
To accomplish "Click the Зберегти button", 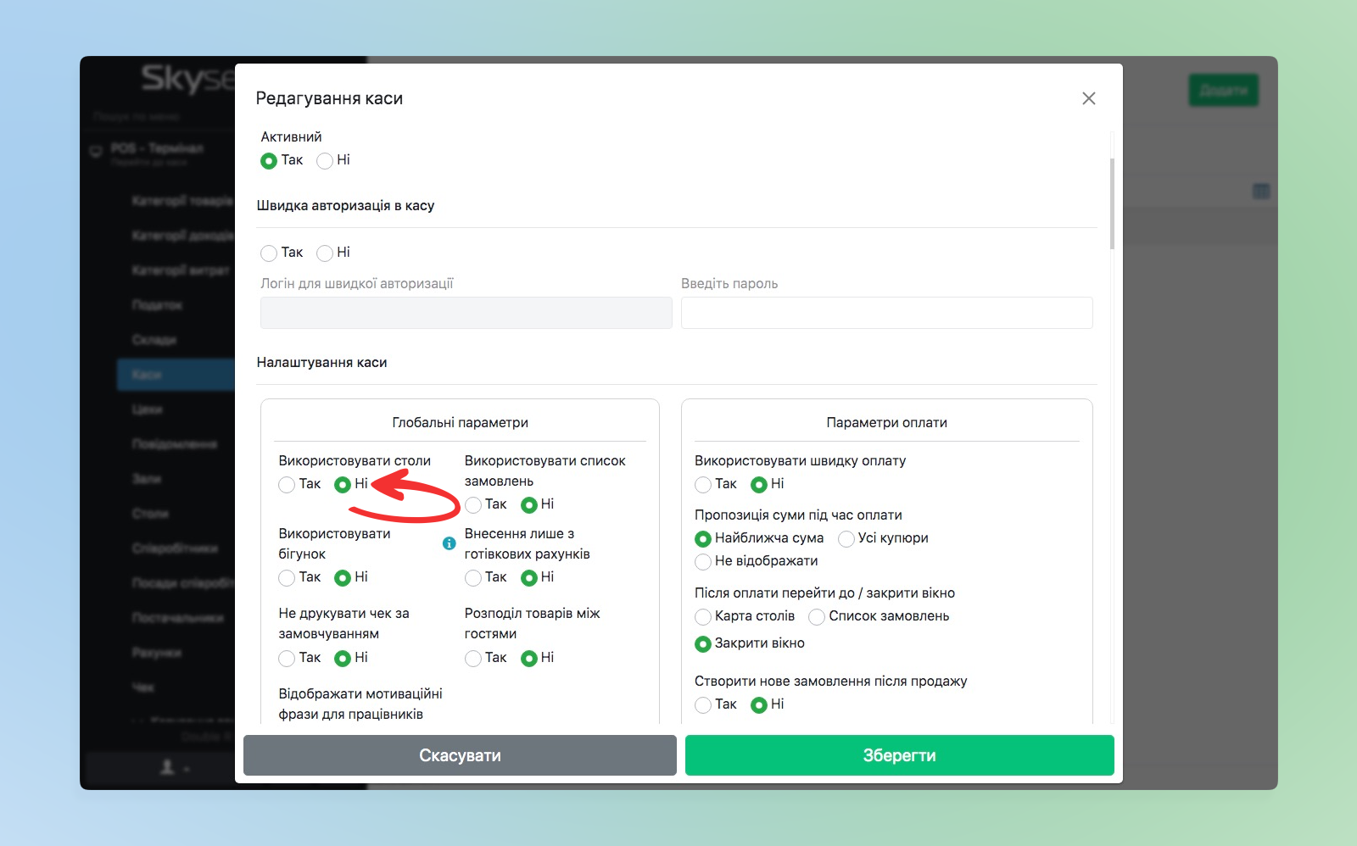I will coord(899,755).
